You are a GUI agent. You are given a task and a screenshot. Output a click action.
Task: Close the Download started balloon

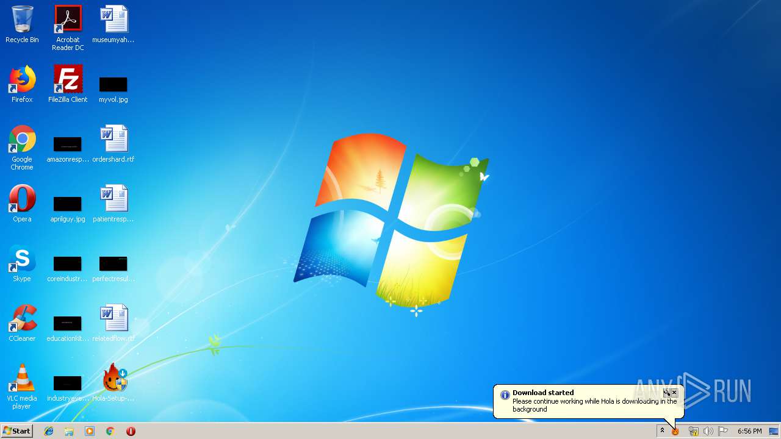(x=674, y=393)
